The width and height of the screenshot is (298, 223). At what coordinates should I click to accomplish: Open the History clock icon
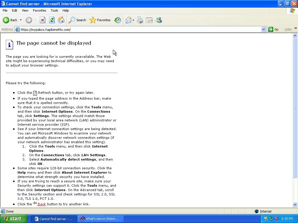118,20
